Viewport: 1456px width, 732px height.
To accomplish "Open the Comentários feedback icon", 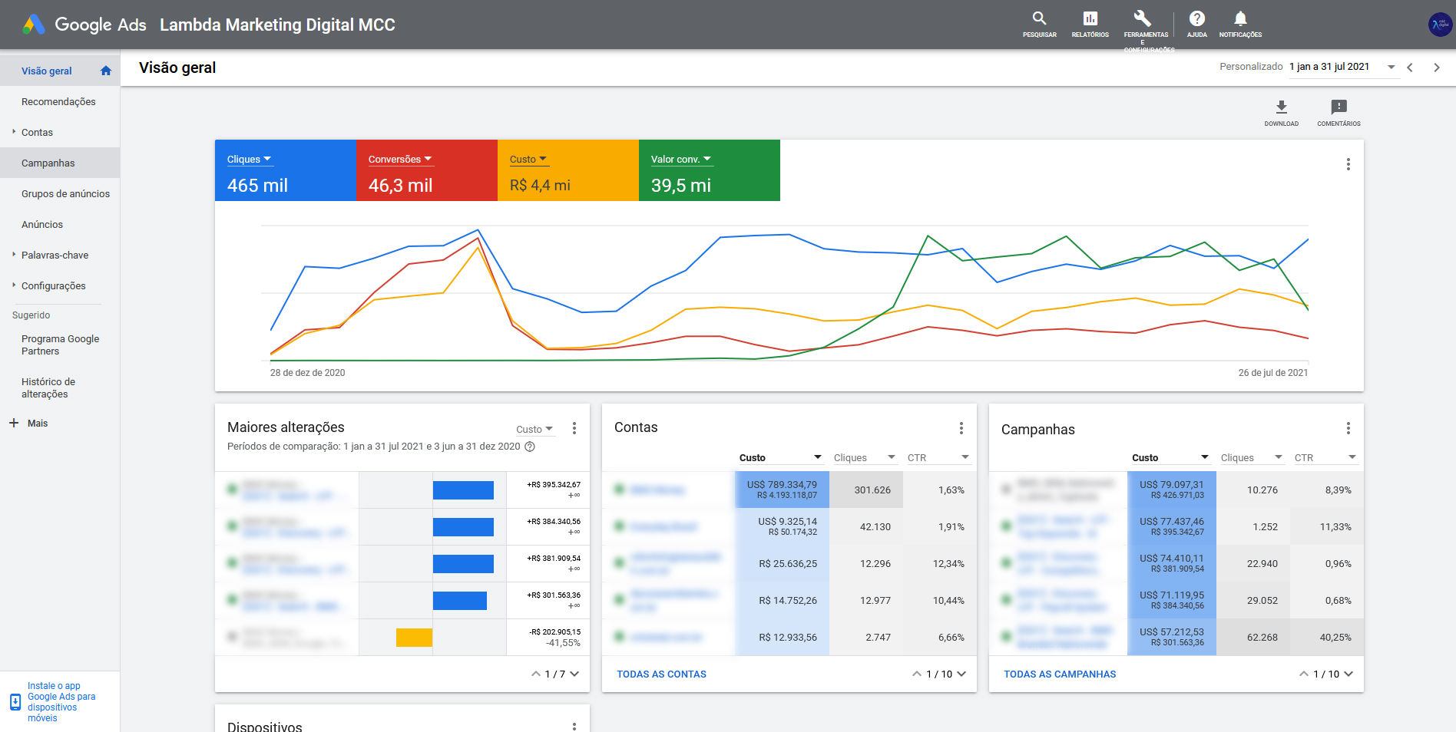I will (1339, 107).
